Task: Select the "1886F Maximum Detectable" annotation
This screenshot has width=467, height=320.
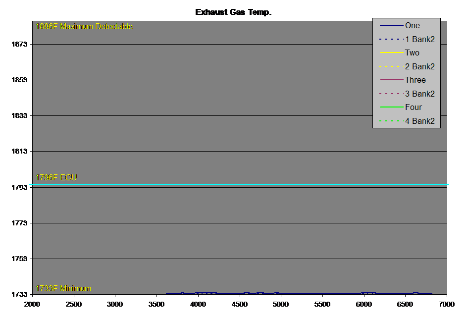Action: 84,27
